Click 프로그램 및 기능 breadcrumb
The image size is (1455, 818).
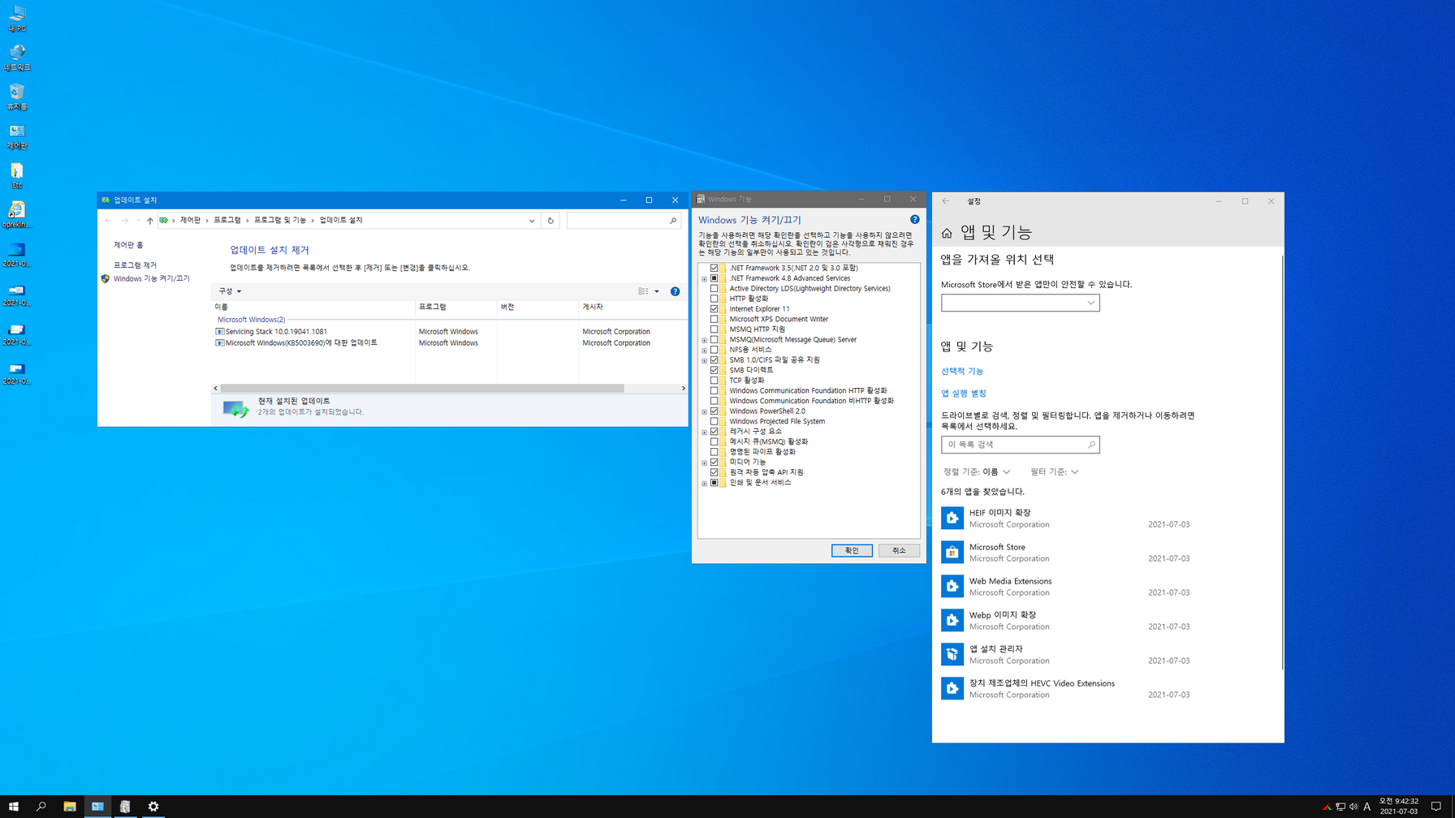point(280,220)
